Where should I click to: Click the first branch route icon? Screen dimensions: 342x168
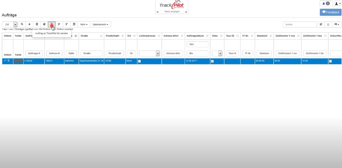click(x=59, y=24)
